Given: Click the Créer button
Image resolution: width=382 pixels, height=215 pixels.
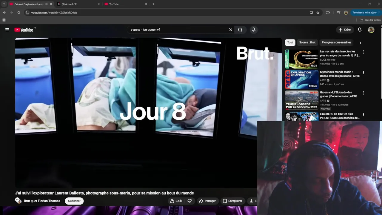Looking at the screenshot, I should coord(345,30).
